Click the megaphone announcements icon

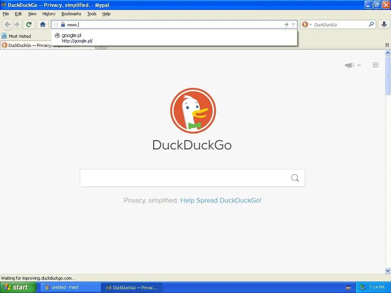pos(349,65)
